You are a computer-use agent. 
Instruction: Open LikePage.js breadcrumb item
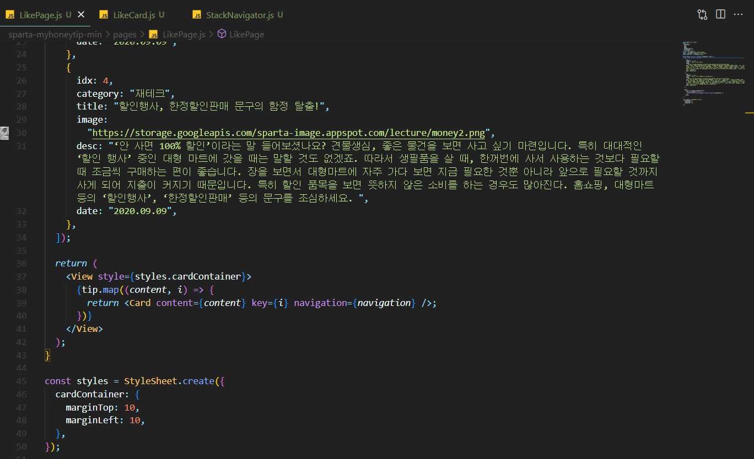coord(184,34)
